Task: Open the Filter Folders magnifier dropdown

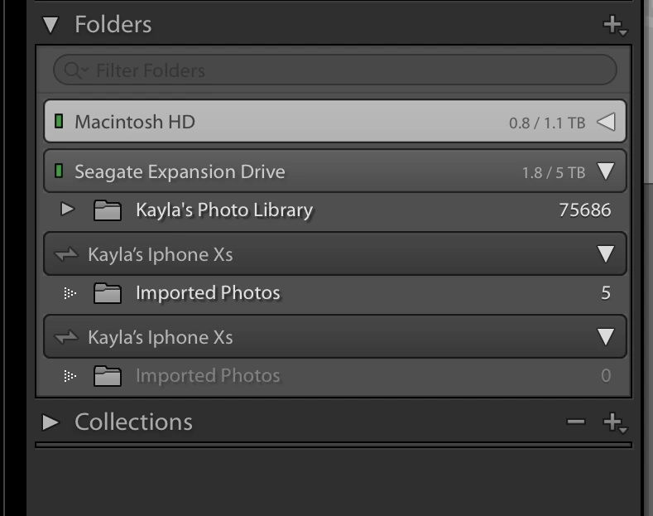Action: 76,70
